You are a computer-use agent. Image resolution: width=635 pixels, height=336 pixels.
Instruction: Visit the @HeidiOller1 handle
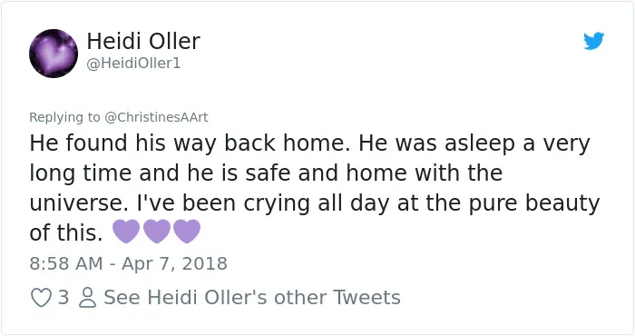coord(133,64)
